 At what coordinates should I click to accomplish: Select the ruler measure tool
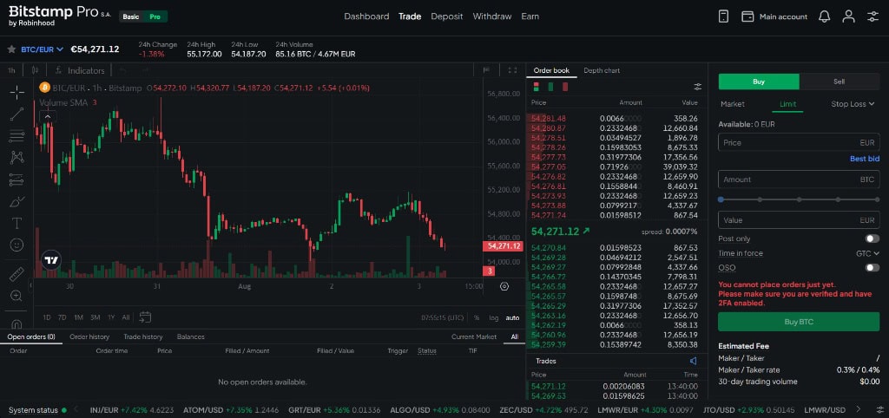pos(17,274)
